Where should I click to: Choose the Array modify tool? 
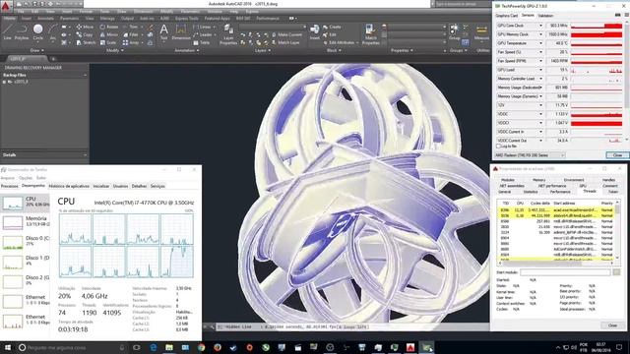coord(131,42)
